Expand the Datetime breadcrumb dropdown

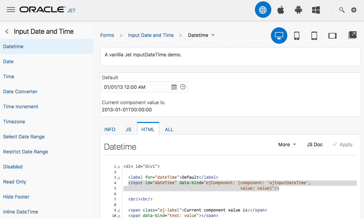click(213, 35)
